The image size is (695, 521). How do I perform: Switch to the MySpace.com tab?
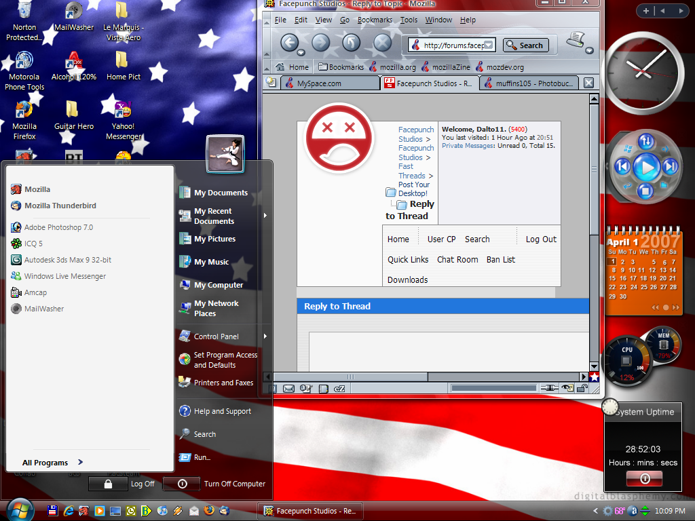[x=331, y=83]
